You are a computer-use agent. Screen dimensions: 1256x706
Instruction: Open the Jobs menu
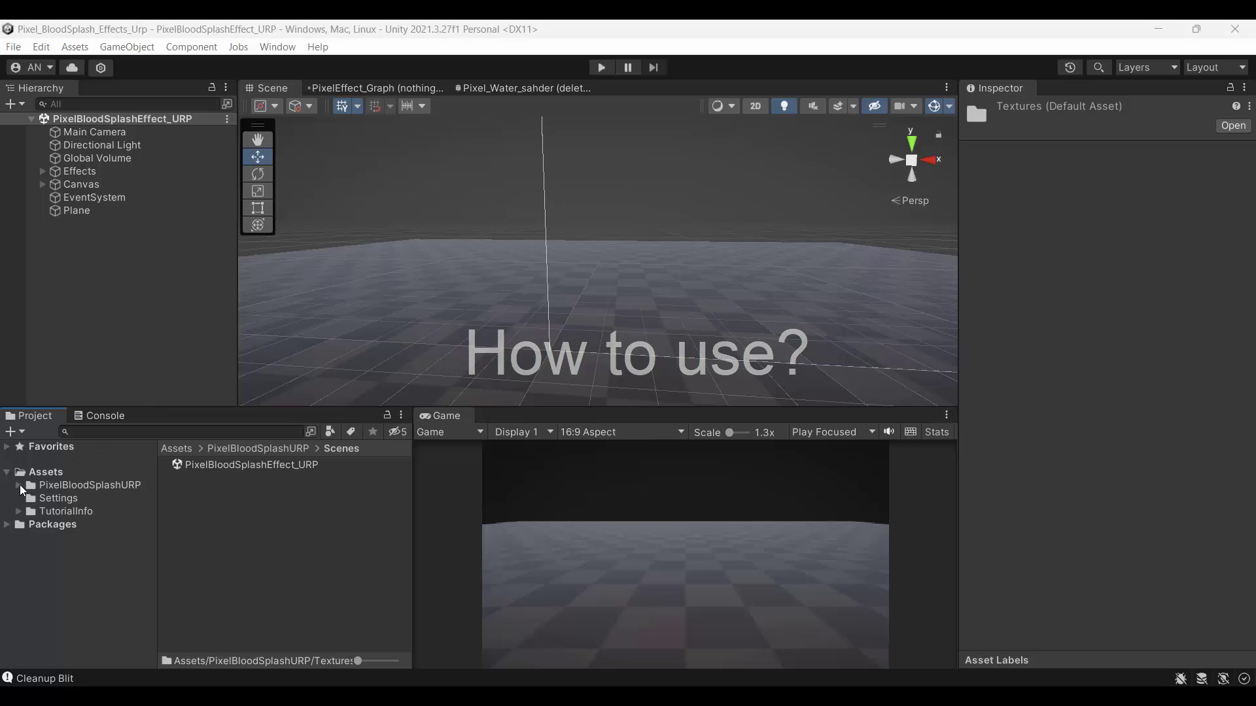pos(238,47)
